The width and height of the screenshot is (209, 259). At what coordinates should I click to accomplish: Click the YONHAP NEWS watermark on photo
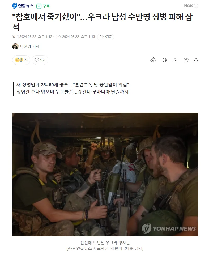[169, 228]
